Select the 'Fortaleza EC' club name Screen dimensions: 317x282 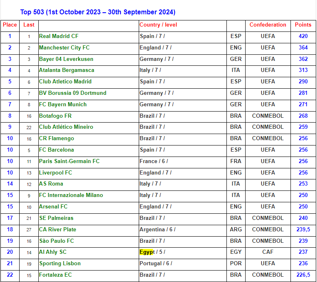[x=55, y=275]
